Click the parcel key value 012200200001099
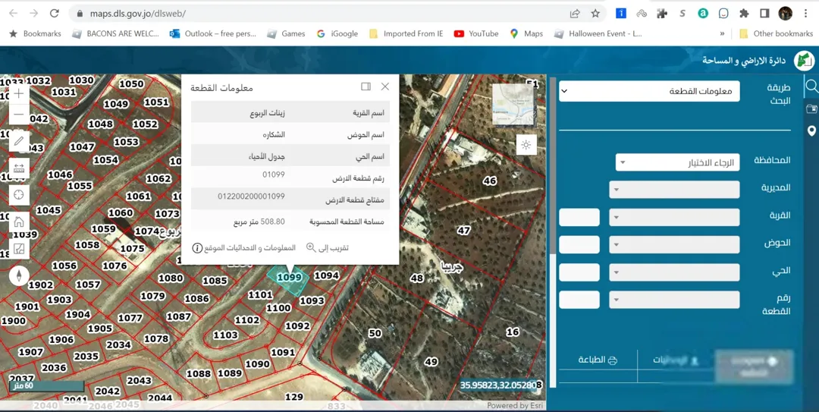 pyautogui.click(x=251, y=196)
